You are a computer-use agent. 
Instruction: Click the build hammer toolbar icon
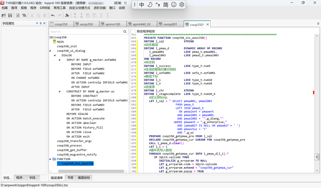(x=67, y=16)
